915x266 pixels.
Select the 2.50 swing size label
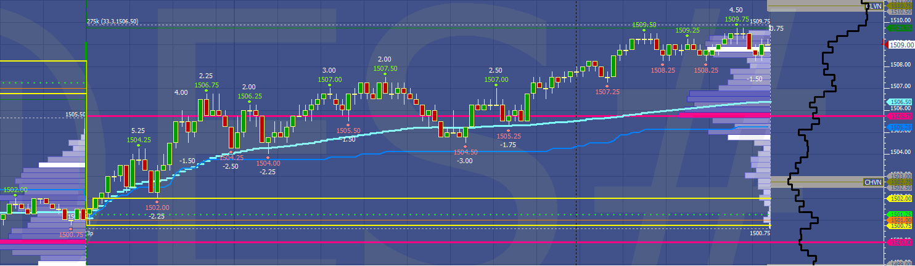pyautogui.click(x=496, y=71)
